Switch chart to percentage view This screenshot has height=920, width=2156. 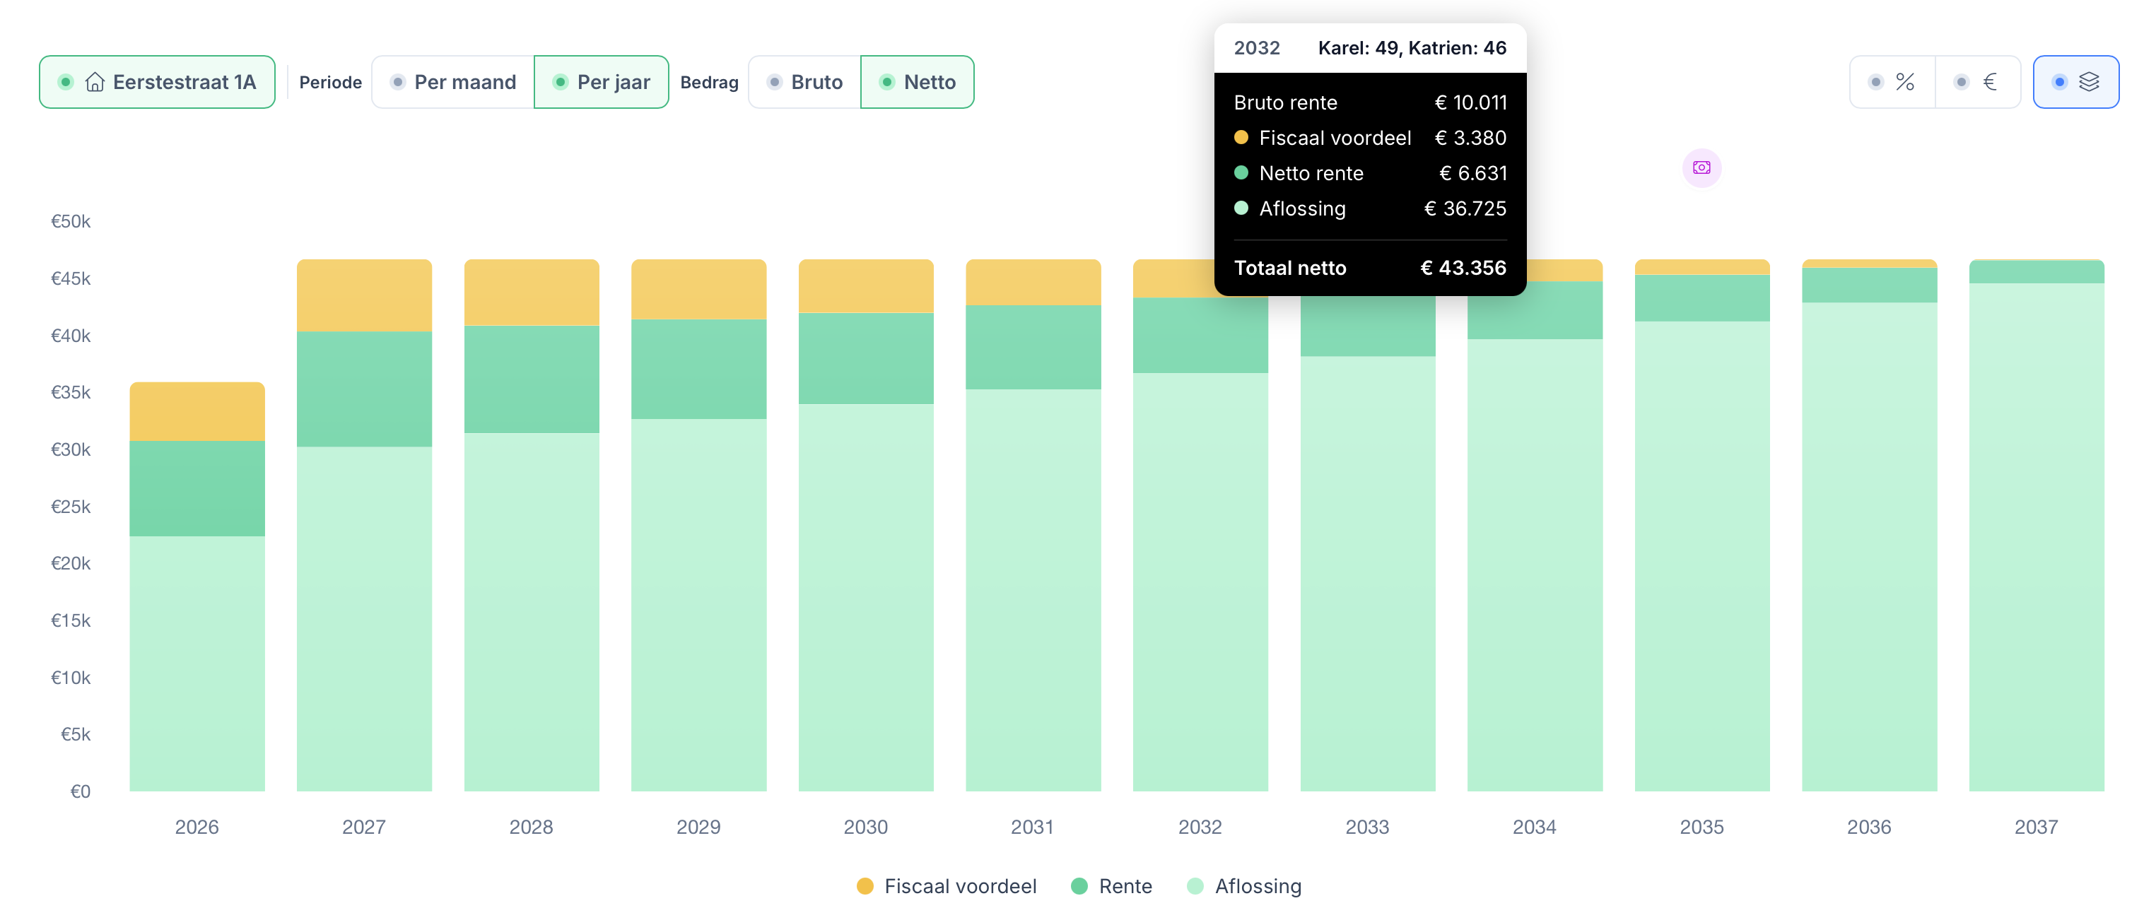click(x=1892, y=82)
